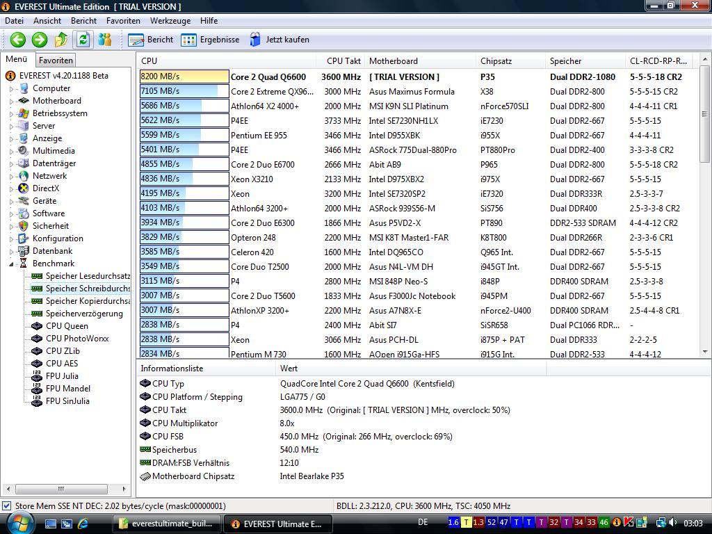This screenshot has height=534, width=712.
Task: Click the volume speaker tray icon
Action: [672, 523]
